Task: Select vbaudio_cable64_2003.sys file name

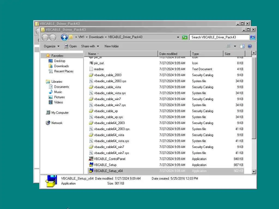Action: coord(112,129)
